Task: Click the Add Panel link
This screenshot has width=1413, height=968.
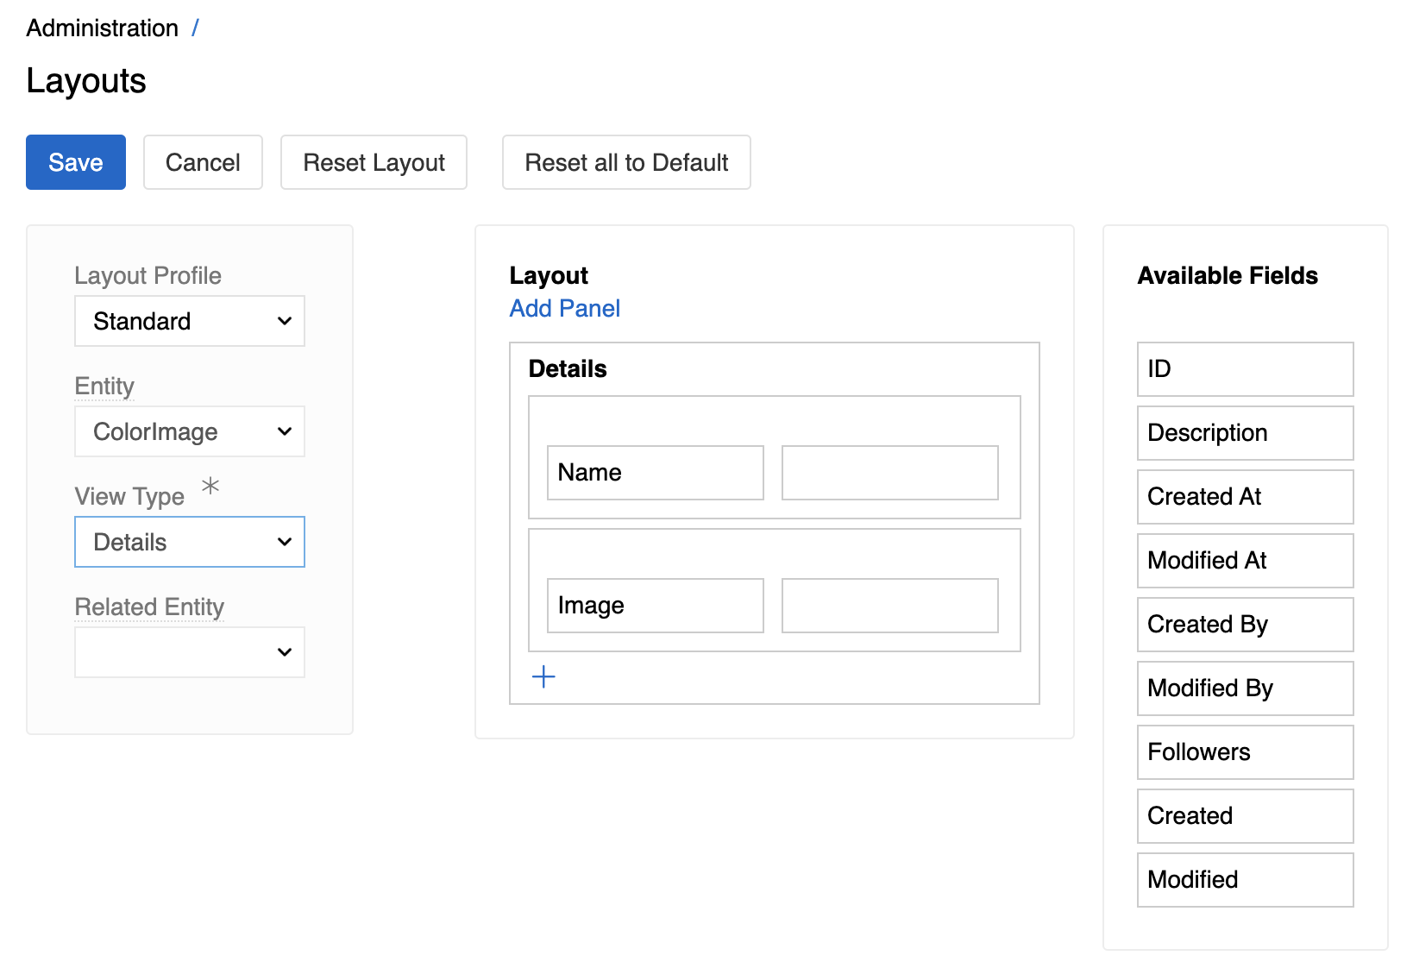Action: tap(564, 308)
